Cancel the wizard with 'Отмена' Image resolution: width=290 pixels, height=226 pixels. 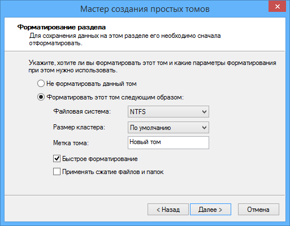coord(258,210)
